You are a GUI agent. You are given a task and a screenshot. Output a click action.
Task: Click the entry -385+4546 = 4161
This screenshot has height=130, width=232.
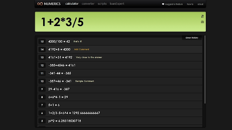62,65
